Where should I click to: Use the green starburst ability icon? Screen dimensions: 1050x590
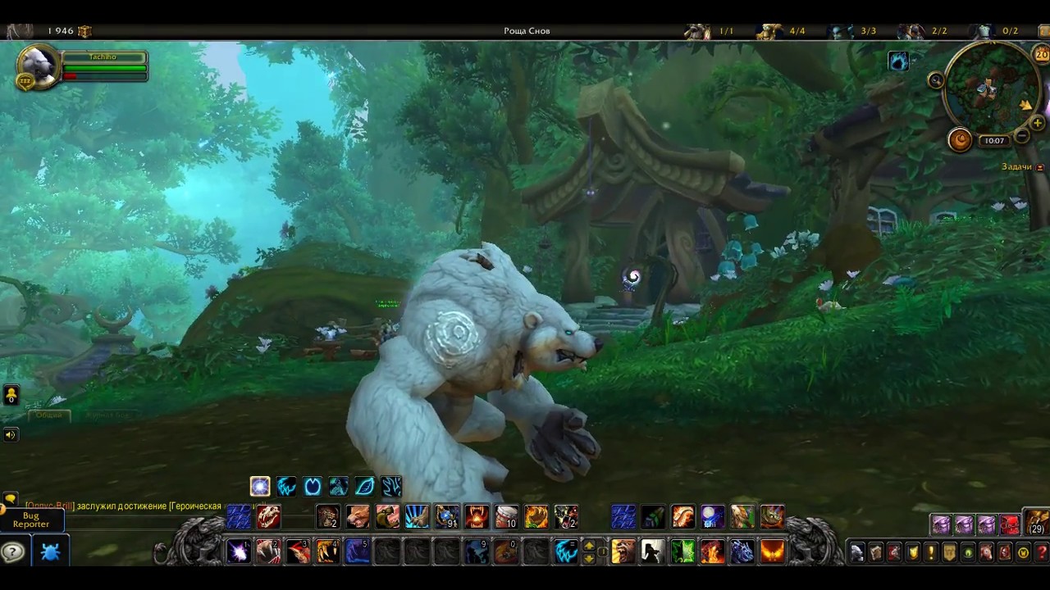pyautogui.click(x=682, y=551)
